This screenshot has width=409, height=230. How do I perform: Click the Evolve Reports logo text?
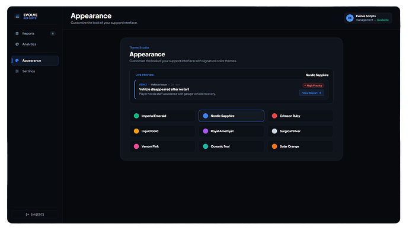tap(30, 17)
